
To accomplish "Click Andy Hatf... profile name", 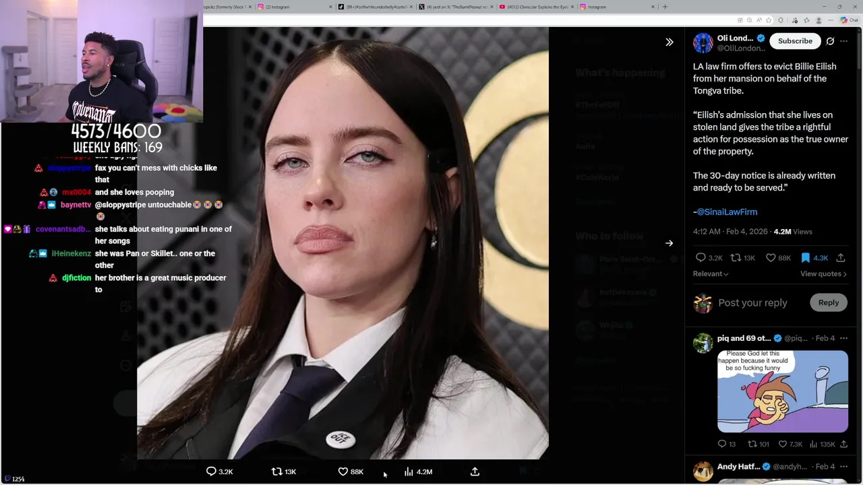I will (738, 466).
